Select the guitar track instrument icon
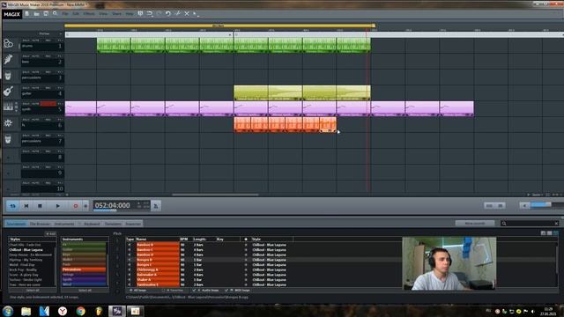This screenshot has height=317, width=564. pyautogui.click(x=8, y=92)
